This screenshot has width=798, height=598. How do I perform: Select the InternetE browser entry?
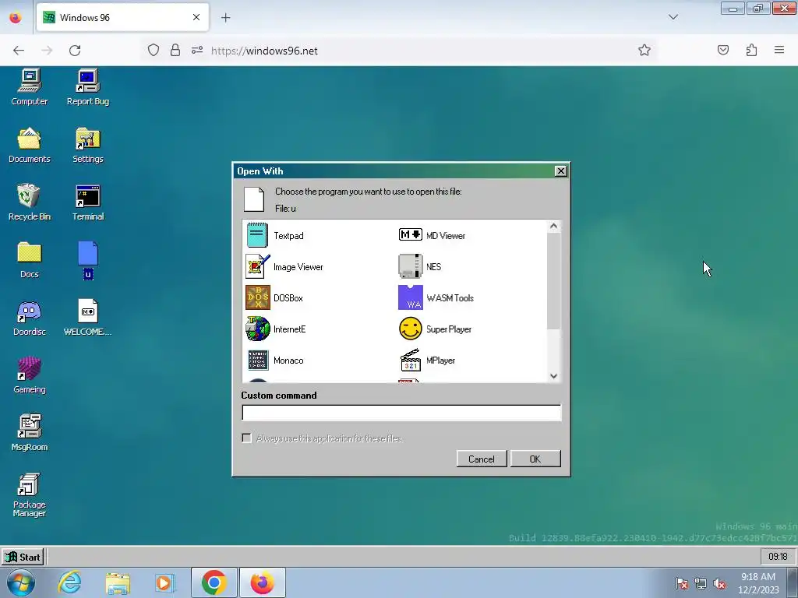(275, 329)
